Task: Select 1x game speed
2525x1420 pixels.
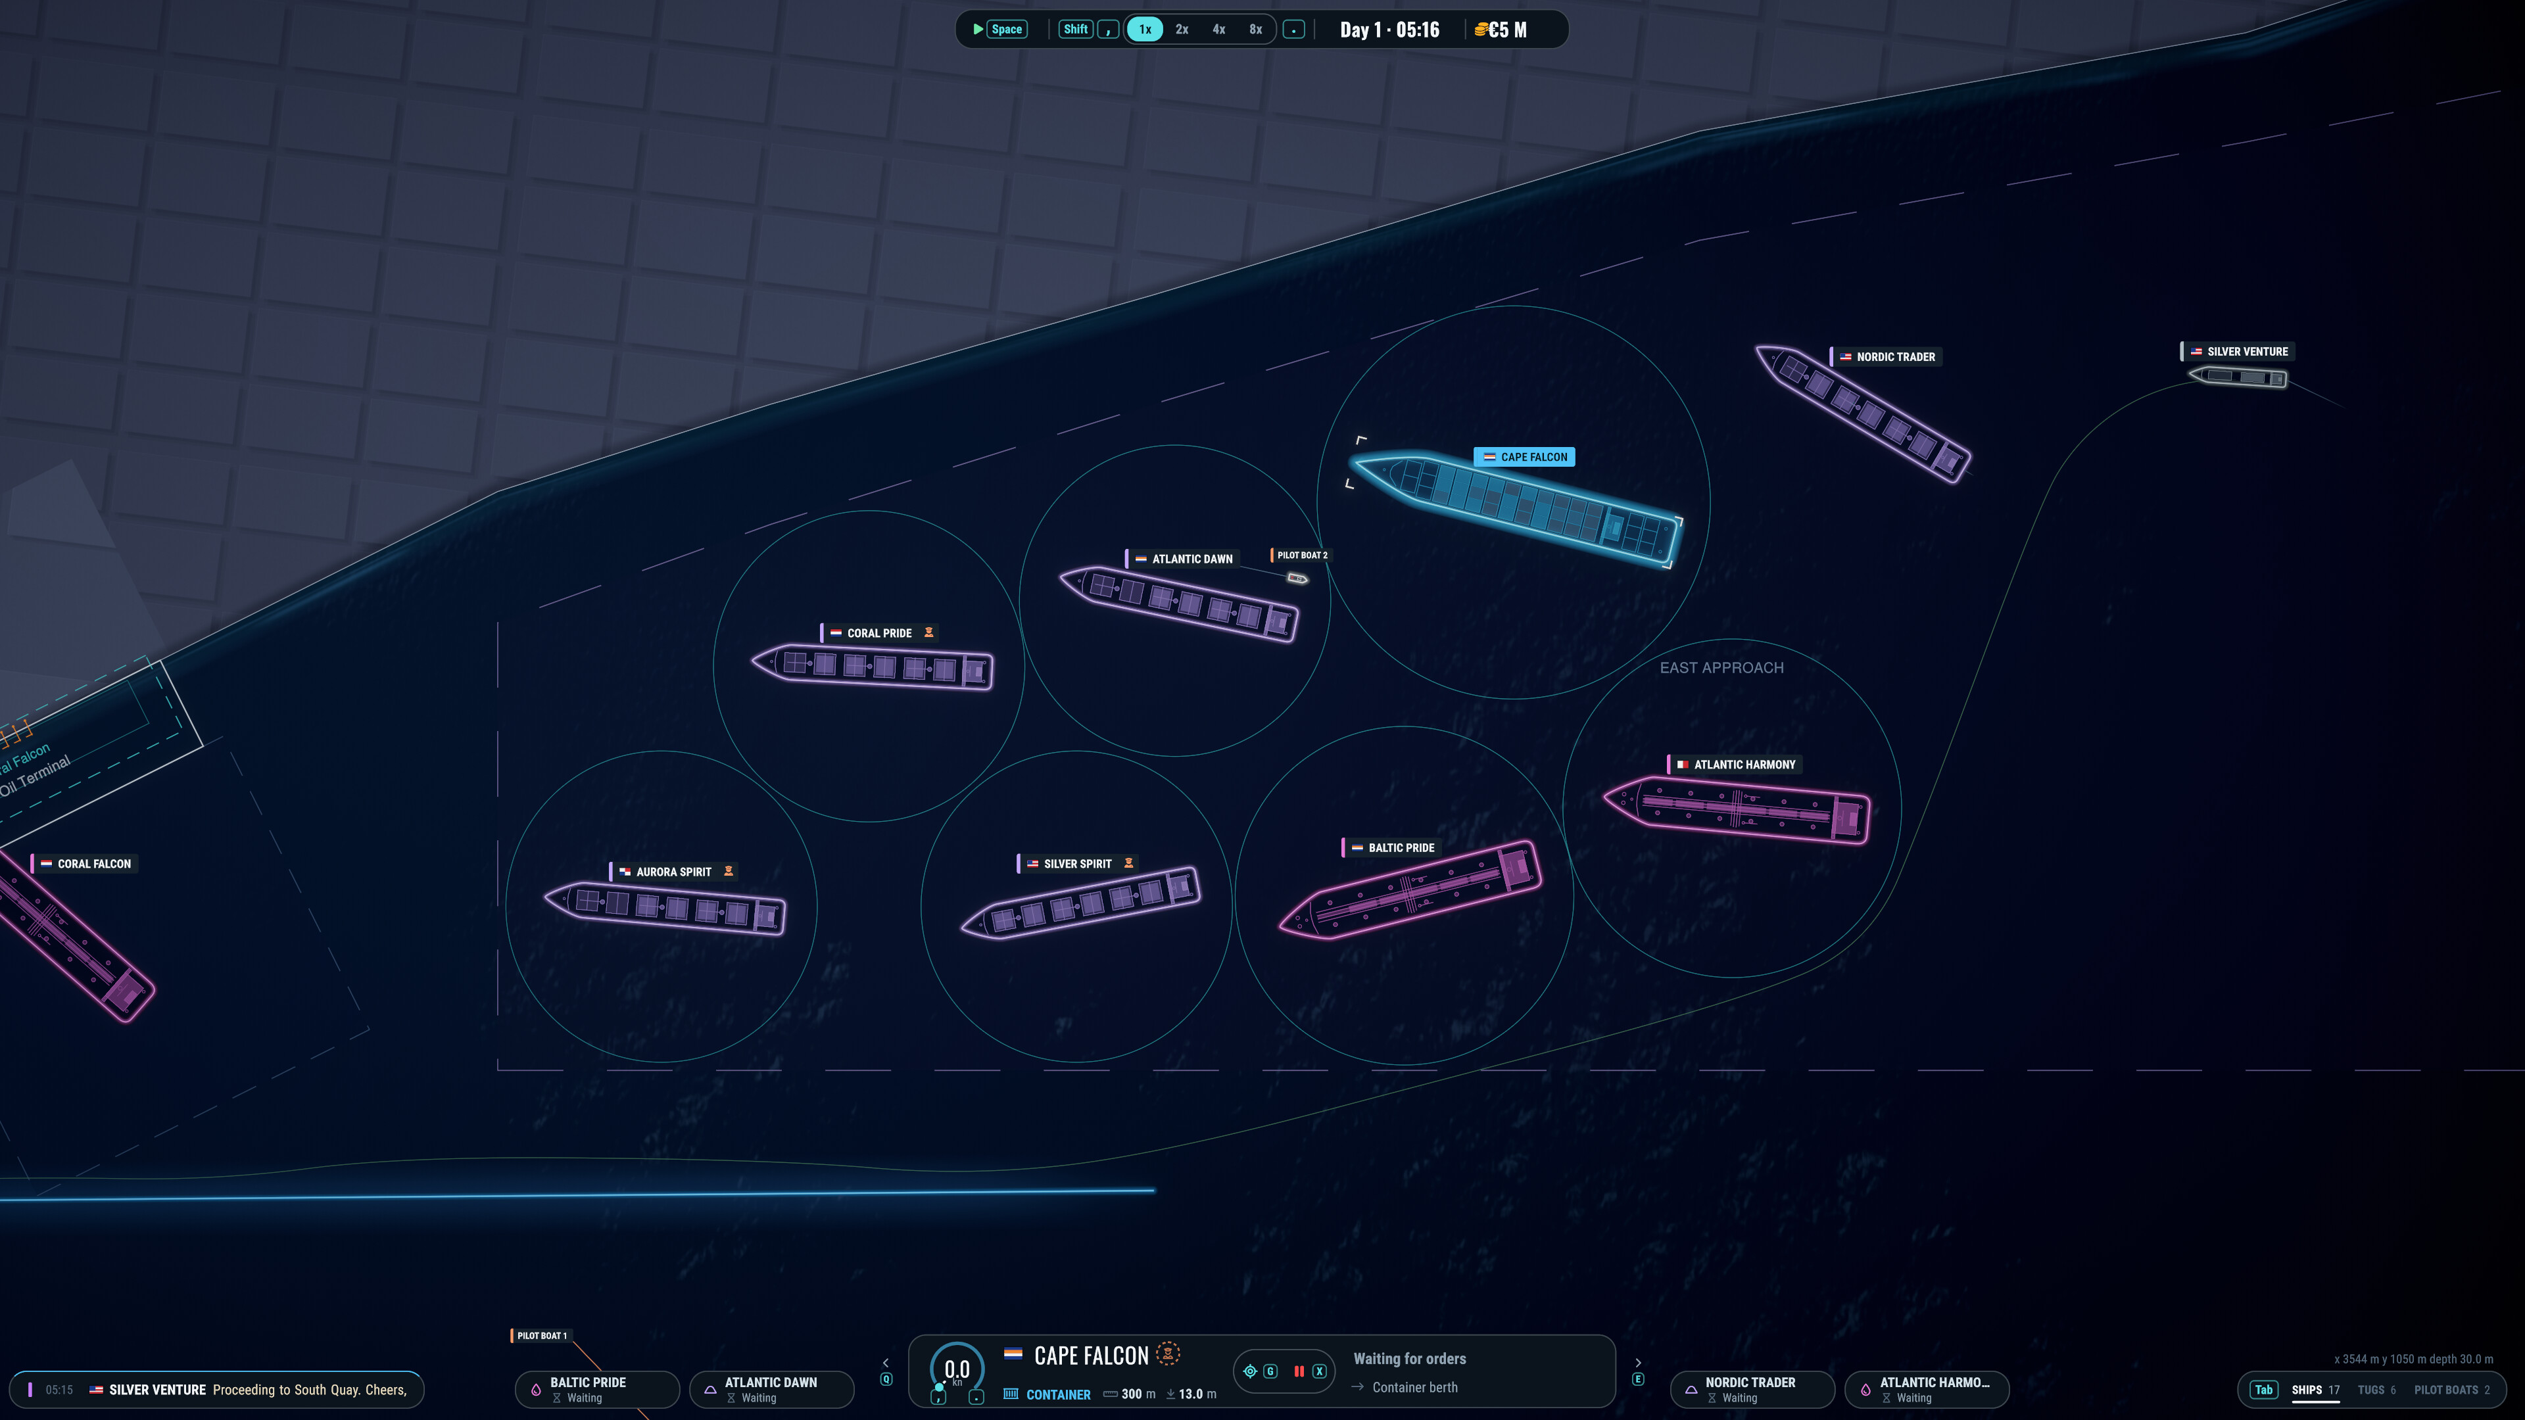Action: [x=1145, y=30]
